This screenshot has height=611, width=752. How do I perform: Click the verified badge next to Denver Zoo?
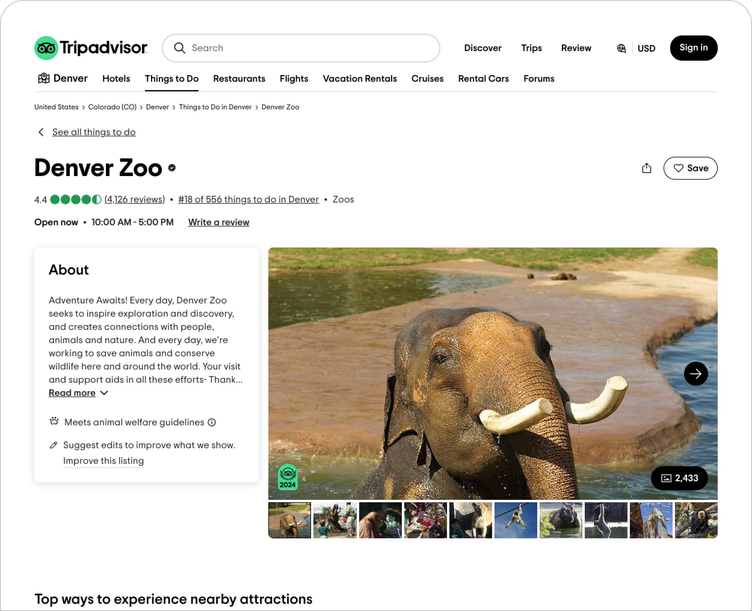(172, 168)
